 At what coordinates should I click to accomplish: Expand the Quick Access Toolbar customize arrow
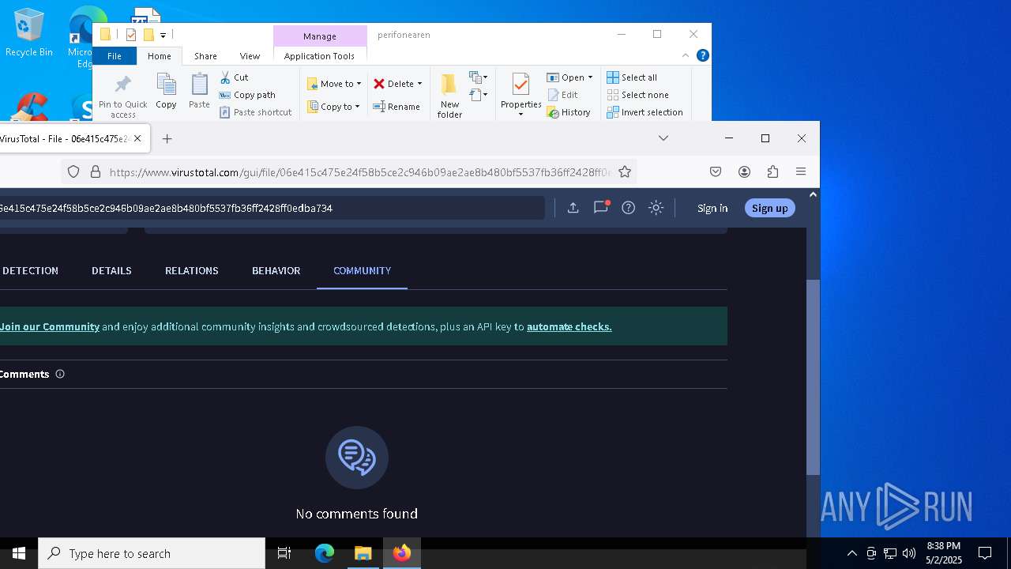click(x=163, y=35)
